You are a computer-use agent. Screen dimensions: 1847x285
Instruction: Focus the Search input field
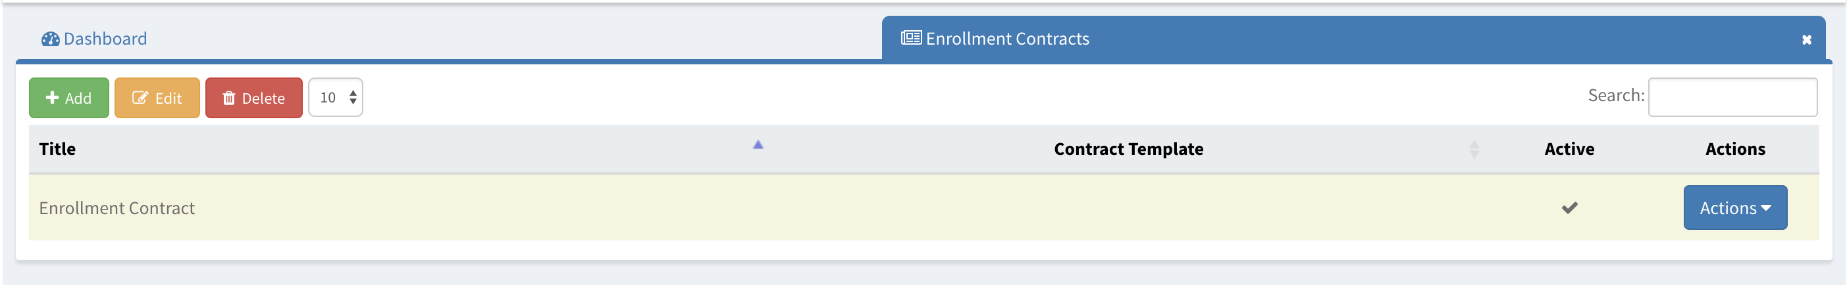pyautogui.click(x=1732, y=97)
